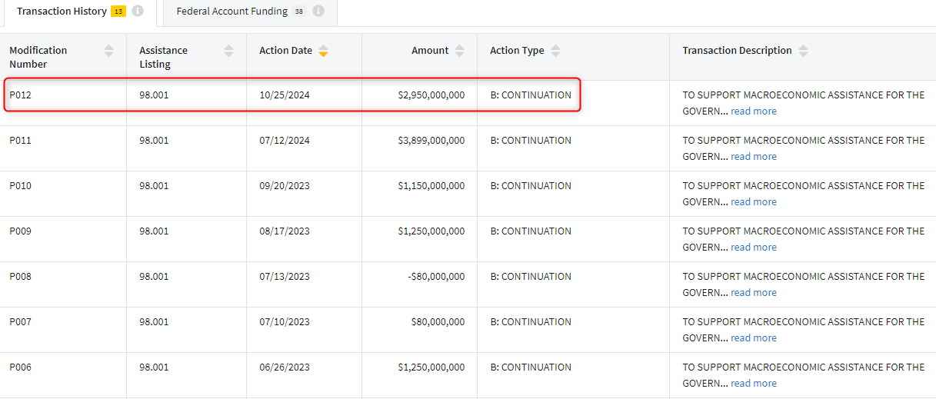Viewport: 936px width, 399px height.
Task: Click the 38 count badge on Federal Account Funding
Action: pyautogui.click(x=298, y=12)
